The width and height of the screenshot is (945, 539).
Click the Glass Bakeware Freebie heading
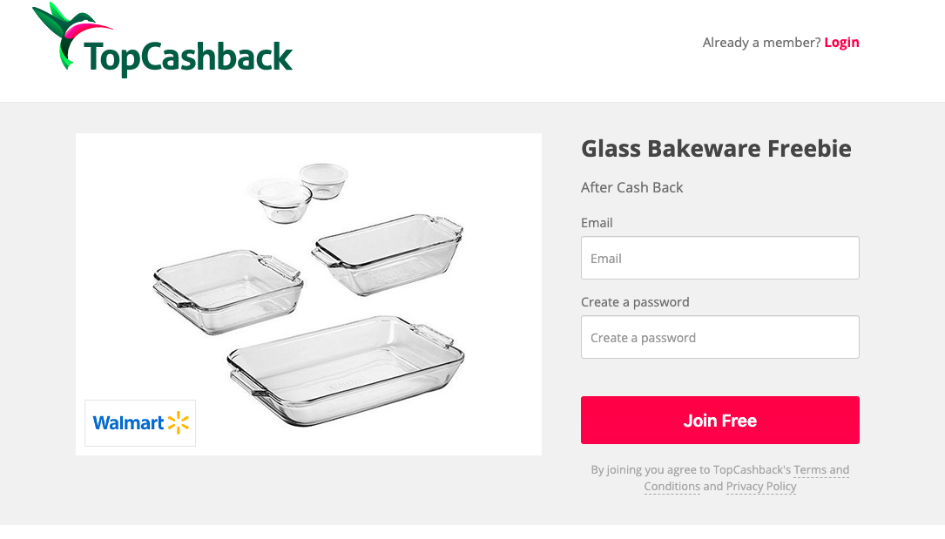point(716,148)
